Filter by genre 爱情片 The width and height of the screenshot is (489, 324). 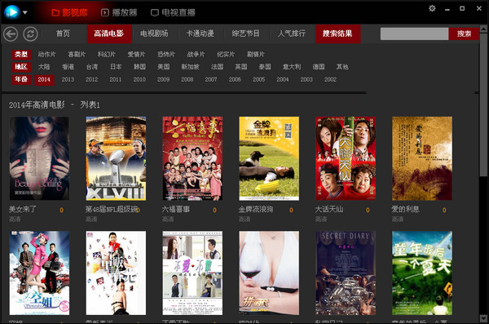point(136,55)
